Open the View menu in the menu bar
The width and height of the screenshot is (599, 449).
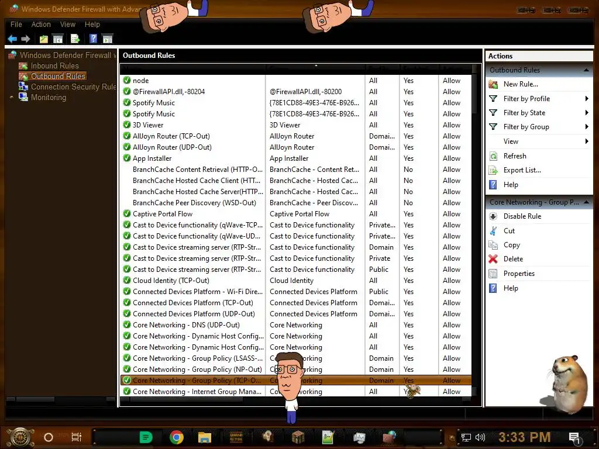[68, 24]
